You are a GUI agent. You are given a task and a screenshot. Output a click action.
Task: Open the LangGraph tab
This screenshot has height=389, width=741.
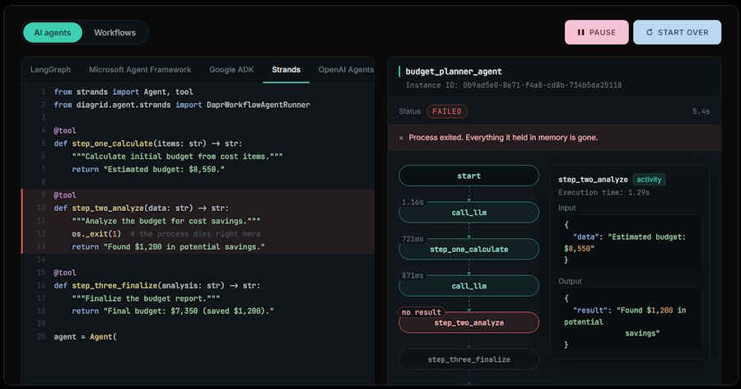(50, 69)
